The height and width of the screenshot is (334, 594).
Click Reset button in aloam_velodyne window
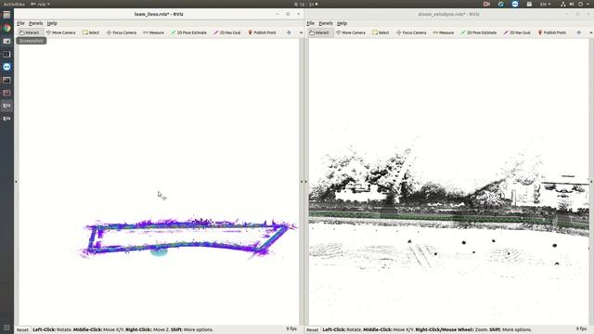[312, 330]
